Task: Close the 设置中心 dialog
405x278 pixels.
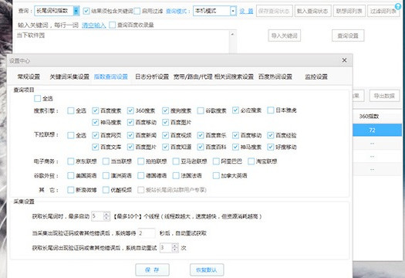Action: [344, 60]
